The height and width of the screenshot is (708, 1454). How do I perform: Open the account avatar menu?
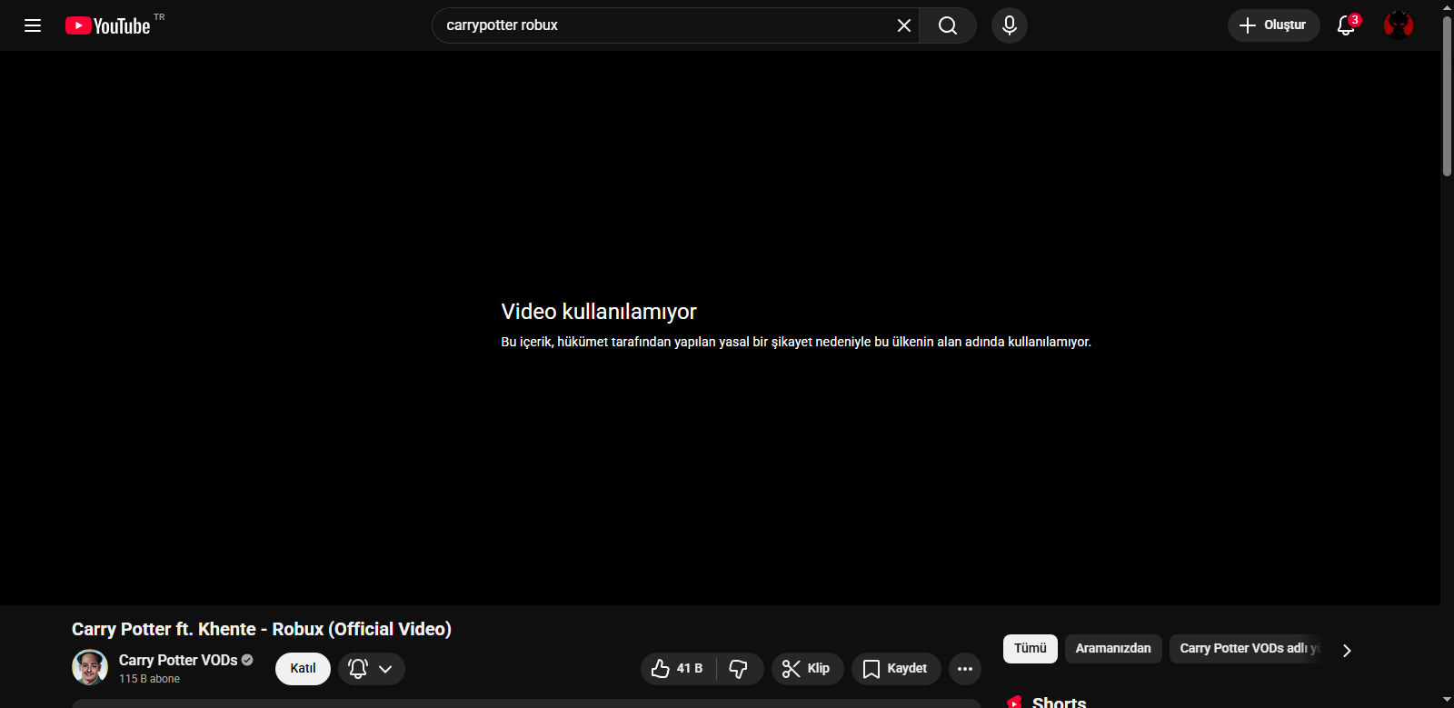1399,25
